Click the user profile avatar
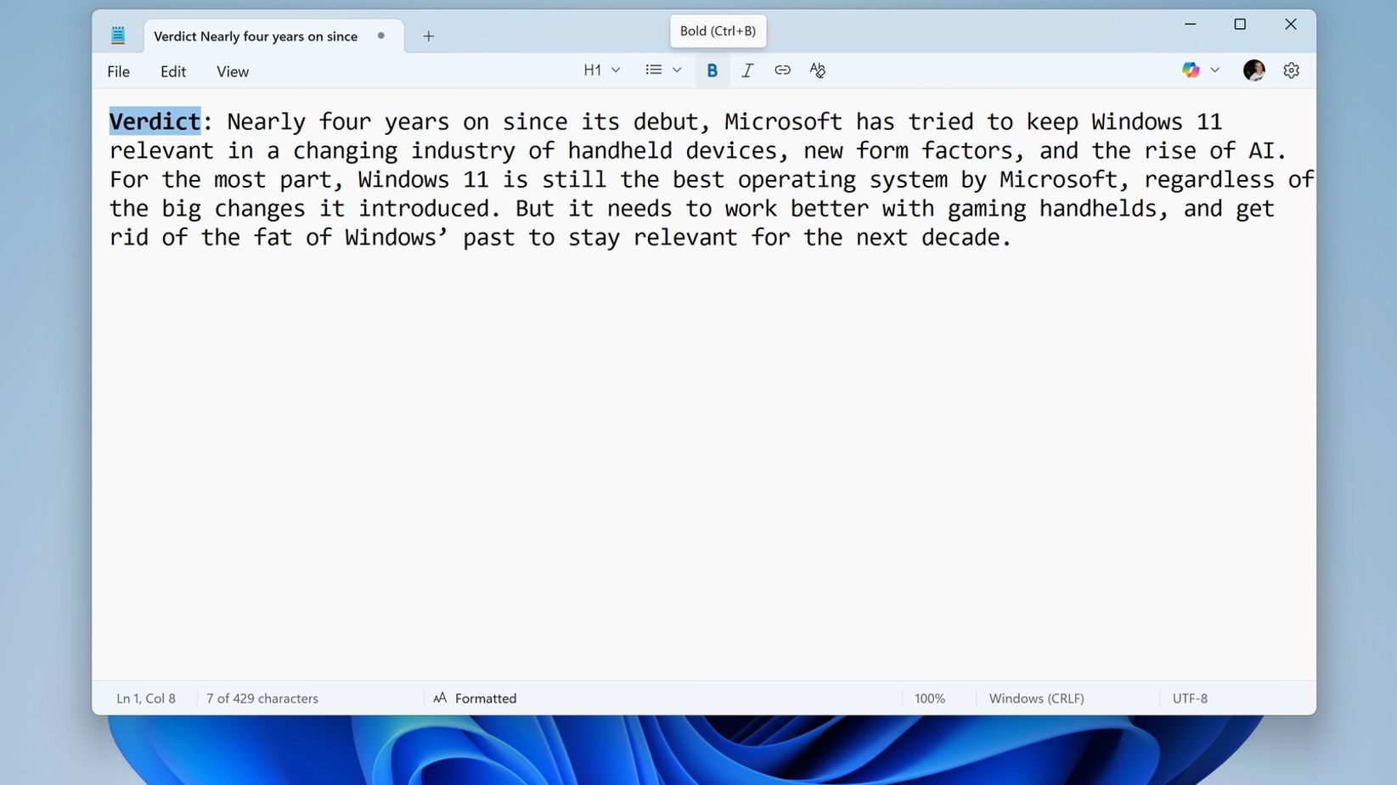The image size is (1397, 785). click(1253, 70)
